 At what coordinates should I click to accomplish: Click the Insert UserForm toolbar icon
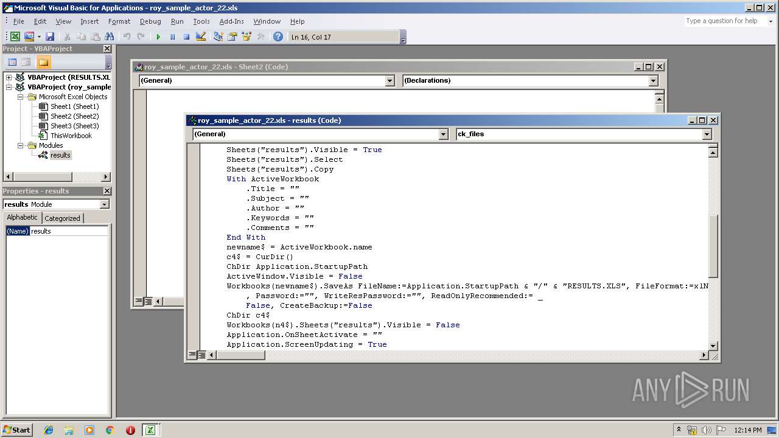click(x=29, y=36)
